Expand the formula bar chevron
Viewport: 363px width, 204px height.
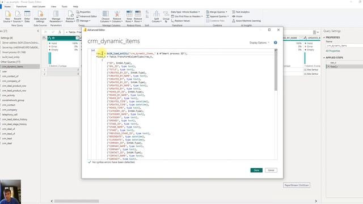click(x=318, y=32)
